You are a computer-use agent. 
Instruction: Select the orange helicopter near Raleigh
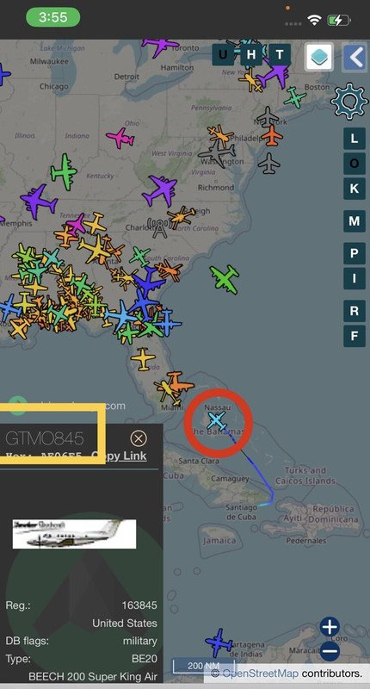(x=181, y=218)
